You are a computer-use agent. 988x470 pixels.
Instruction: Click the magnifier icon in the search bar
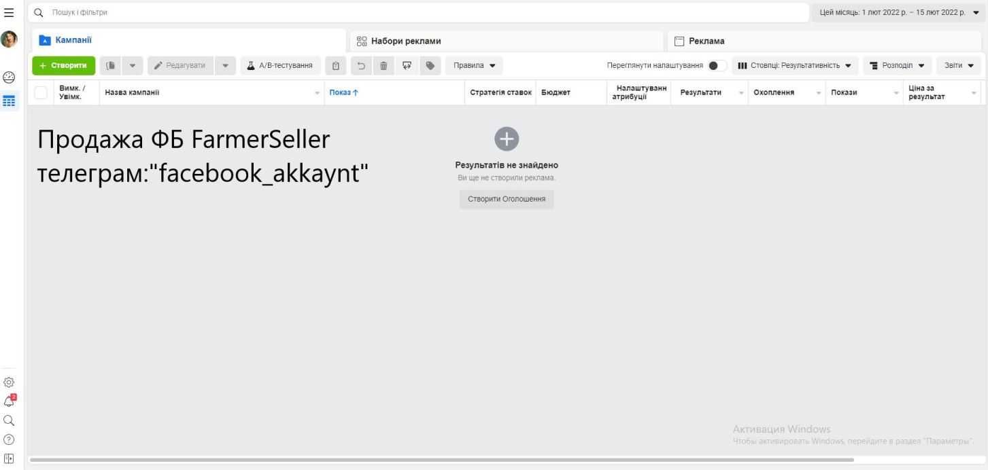coord(39,12)
